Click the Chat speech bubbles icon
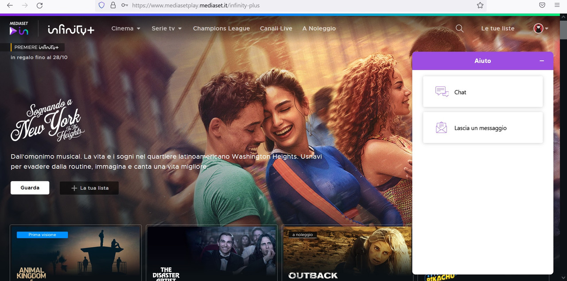 [442, 92]
